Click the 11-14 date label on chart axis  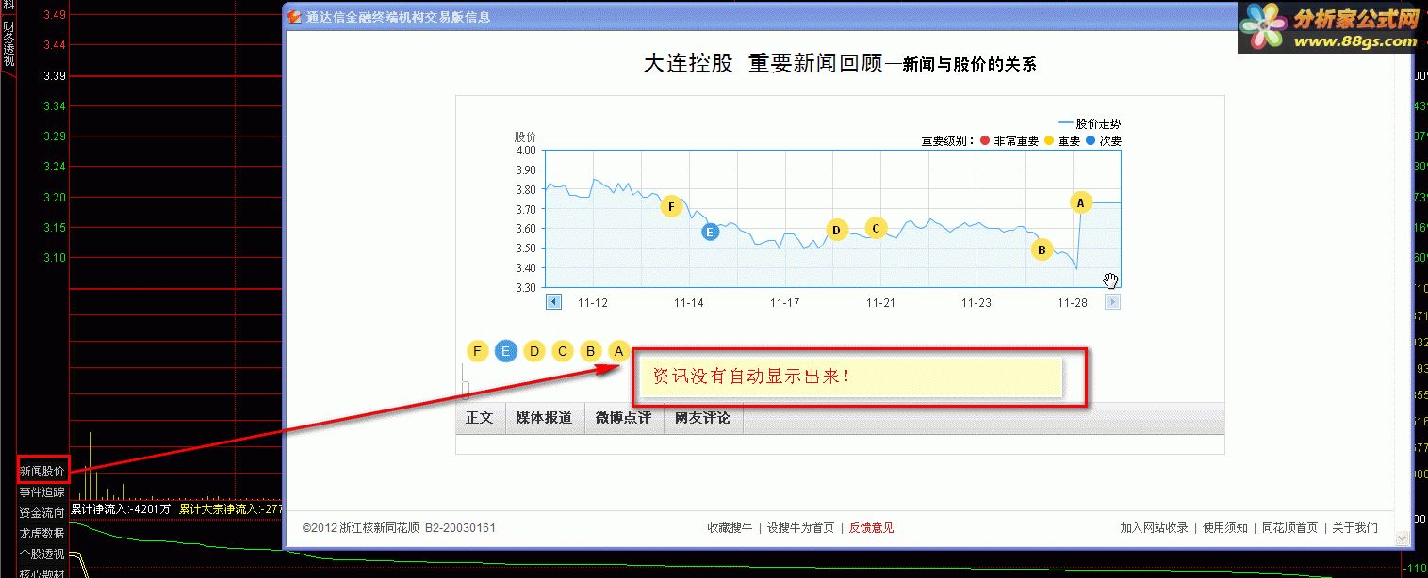(689, 303)
